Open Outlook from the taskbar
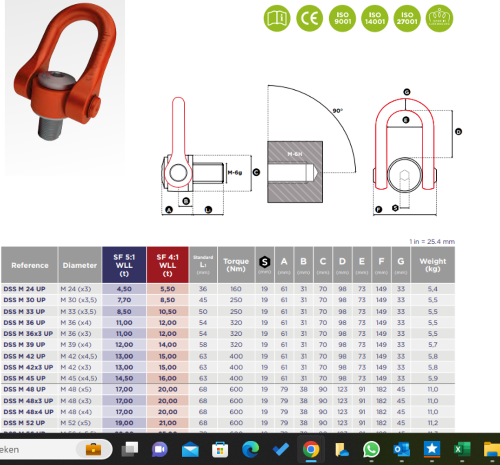Viewport: 500px width, 465px height. (x=401, y=450)
